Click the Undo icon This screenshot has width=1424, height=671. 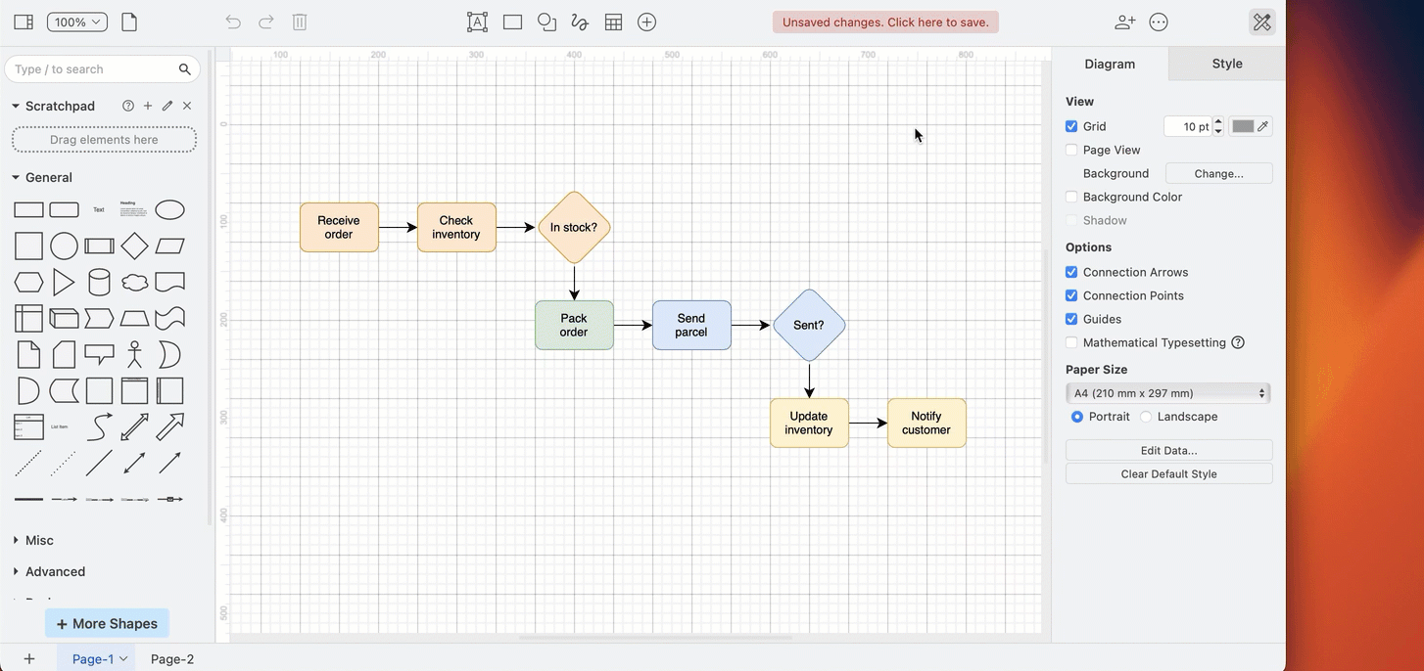tap(232, 22)
